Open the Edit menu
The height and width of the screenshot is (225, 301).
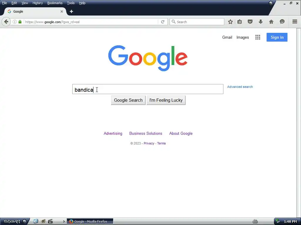[x=14, y=3]
